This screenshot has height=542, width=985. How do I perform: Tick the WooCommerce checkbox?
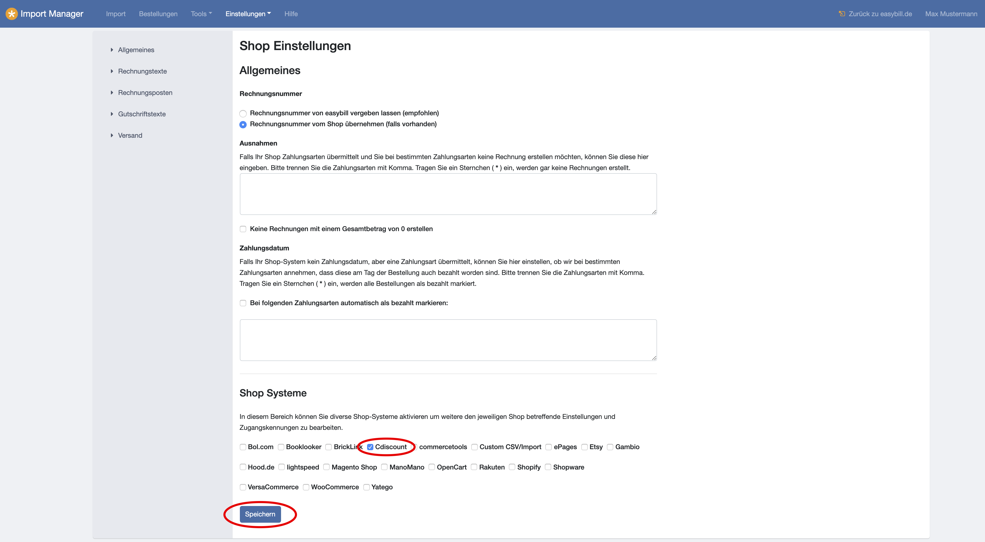(x=306, y=487)
